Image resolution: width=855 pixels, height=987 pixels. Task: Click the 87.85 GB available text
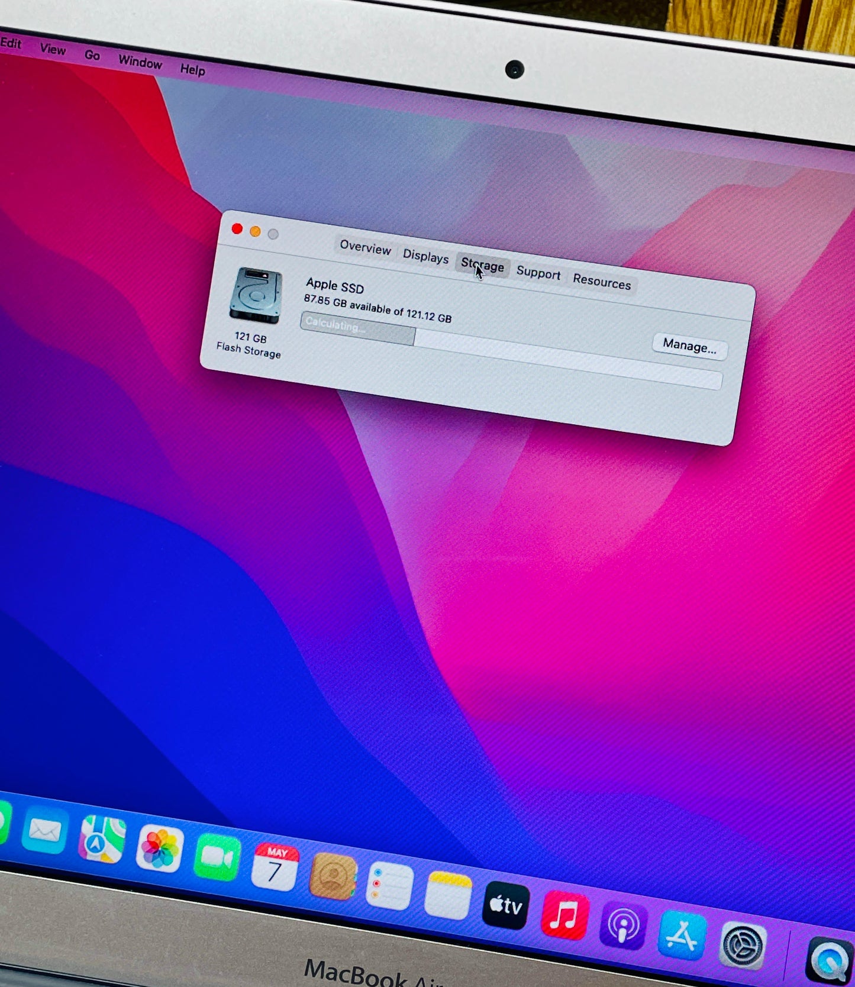[x=378, y=308]
